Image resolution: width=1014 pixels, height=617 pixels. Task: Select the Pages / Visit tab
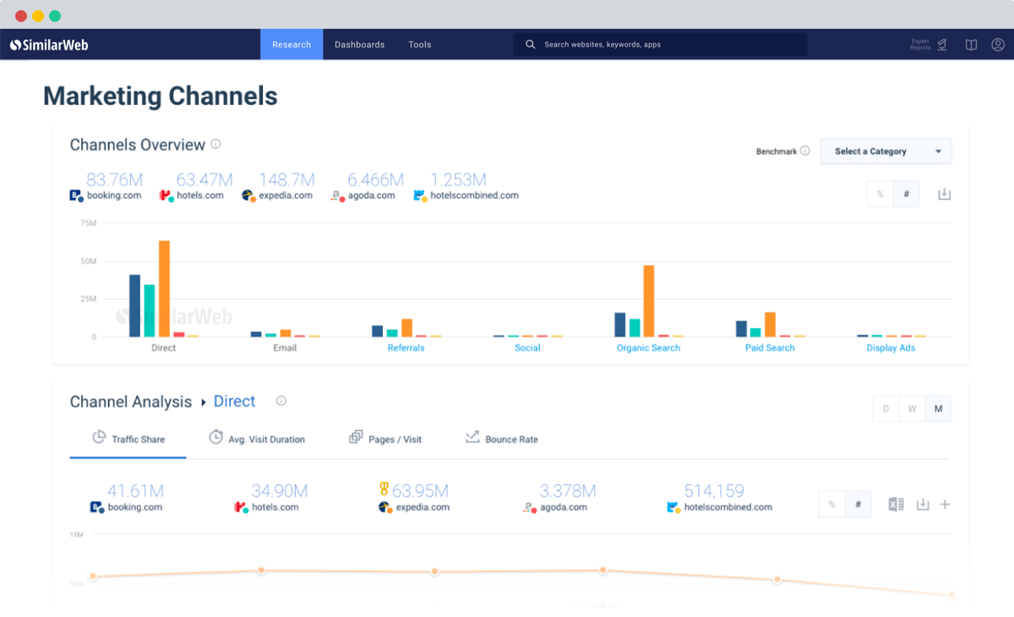tap(385, 439)
